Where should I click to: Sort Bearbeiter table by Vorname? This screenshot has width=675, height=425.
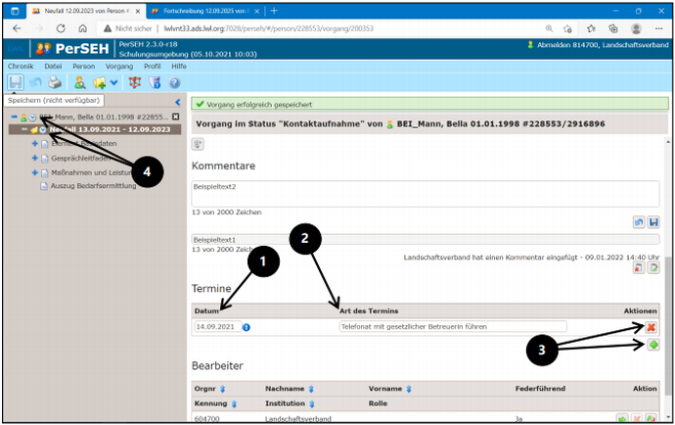click(409, 389)
